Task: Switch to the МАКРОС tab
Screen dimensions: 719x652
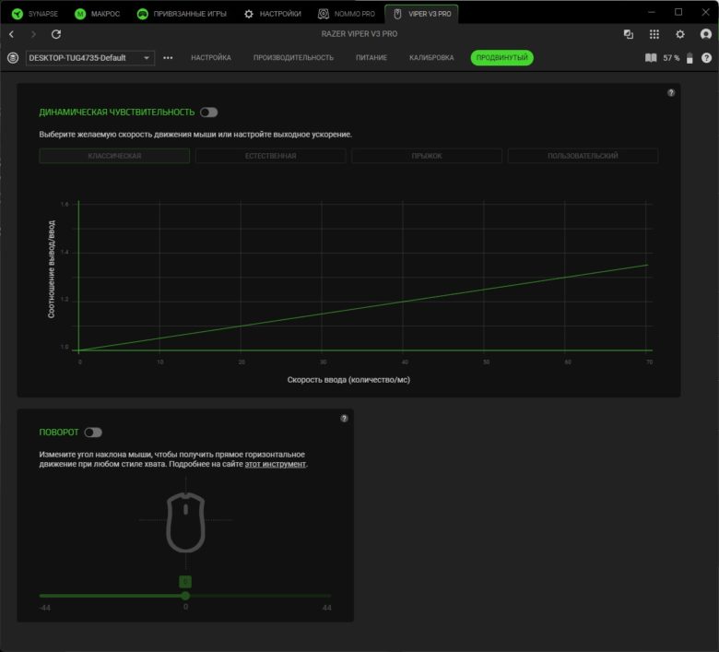Action: [x=97, y=14]
